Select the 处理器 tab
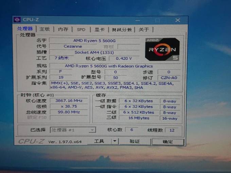 pos(25,29)
